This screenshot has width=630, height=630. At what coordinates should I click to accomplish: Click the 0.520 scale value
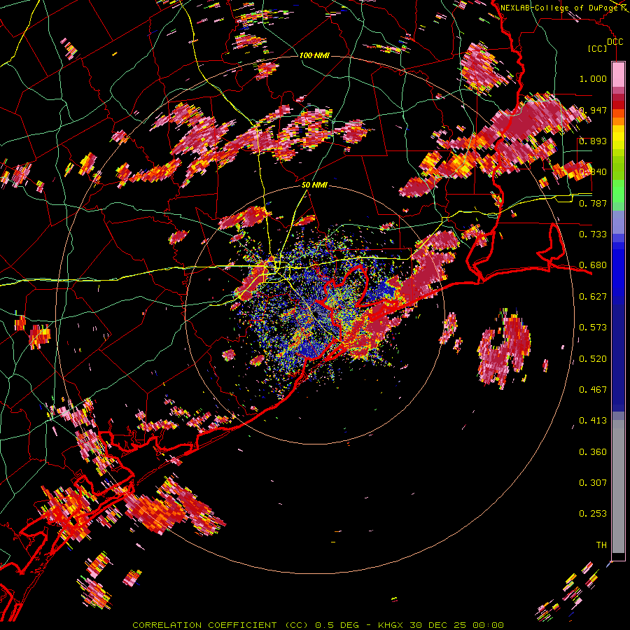tap(593, 359)
